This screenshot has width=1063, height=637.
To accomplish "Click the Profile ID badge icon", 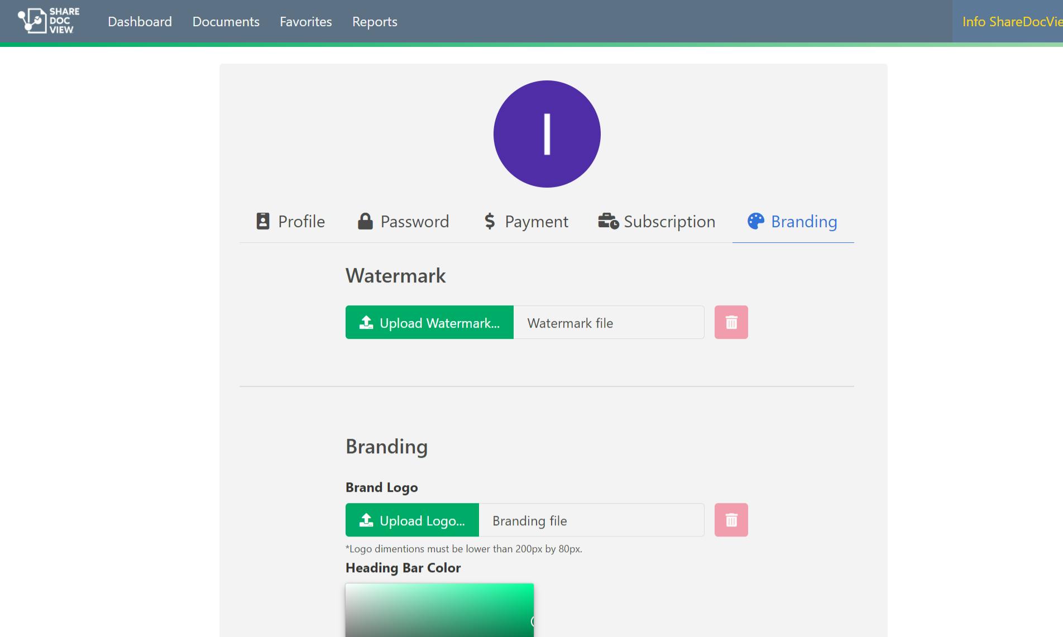I will point(263,221).
